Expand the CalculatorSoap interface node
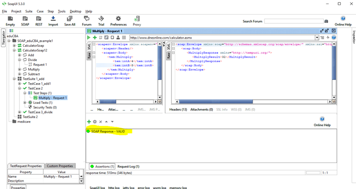Viewport: 356px width, 189px height. point(14,46)
